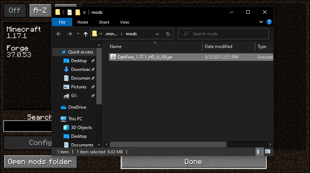Select A-Z sorting button in Minecraft
The height and width of the screenshot is (173, 310).
(40, 10)
